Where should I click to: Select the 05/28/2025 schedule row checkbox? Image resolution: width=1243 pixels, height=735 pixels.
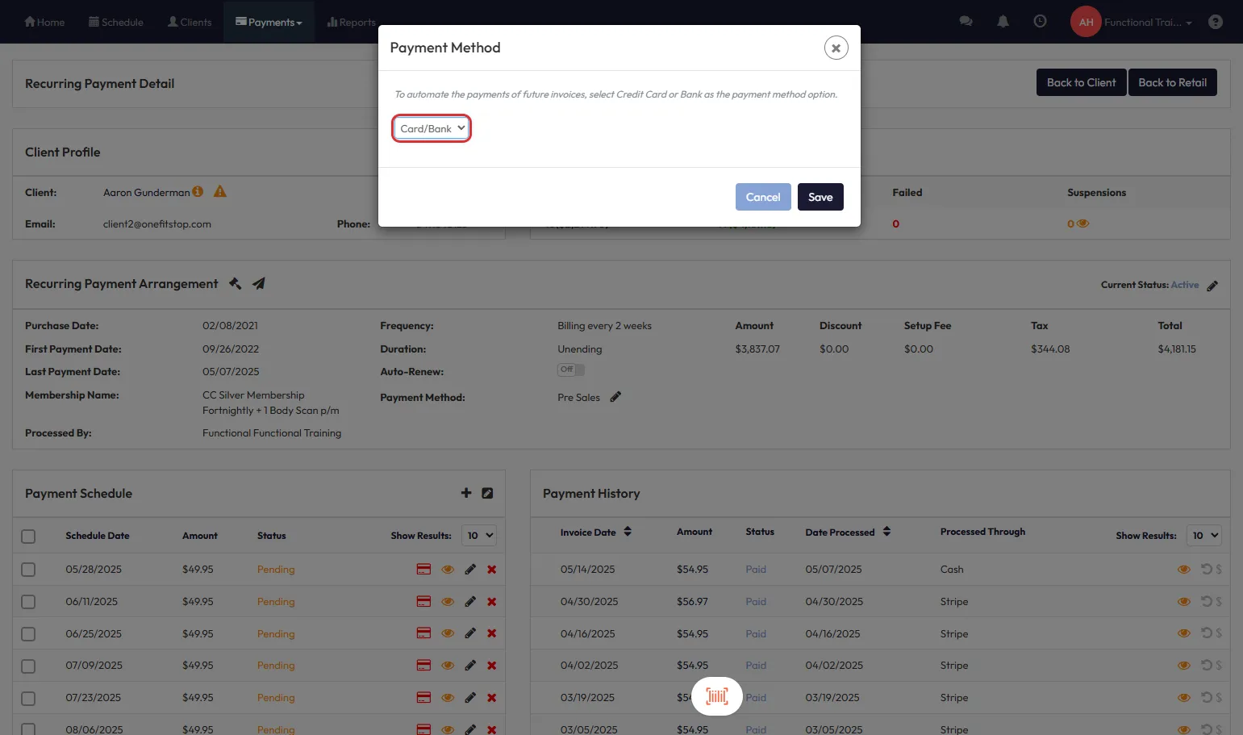(28, 570)
